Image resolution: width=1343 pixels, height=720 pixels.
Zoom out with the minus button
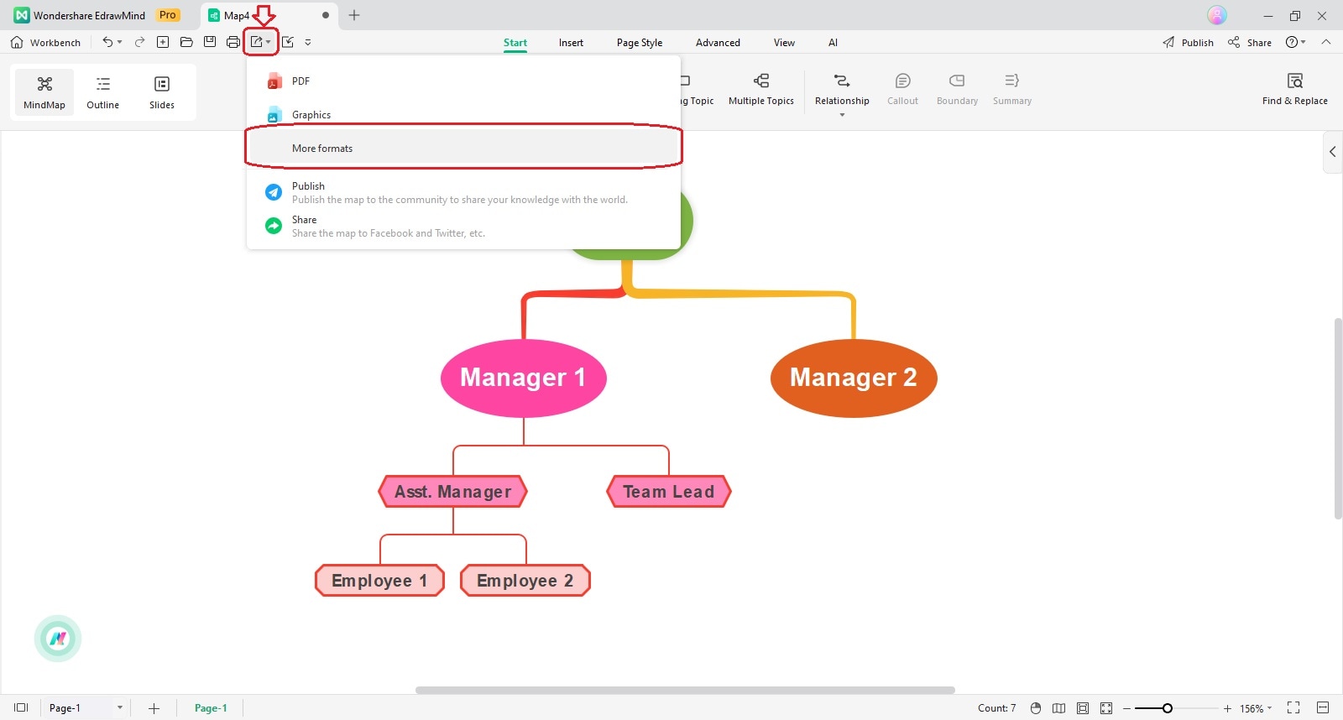pos(1127,708)
